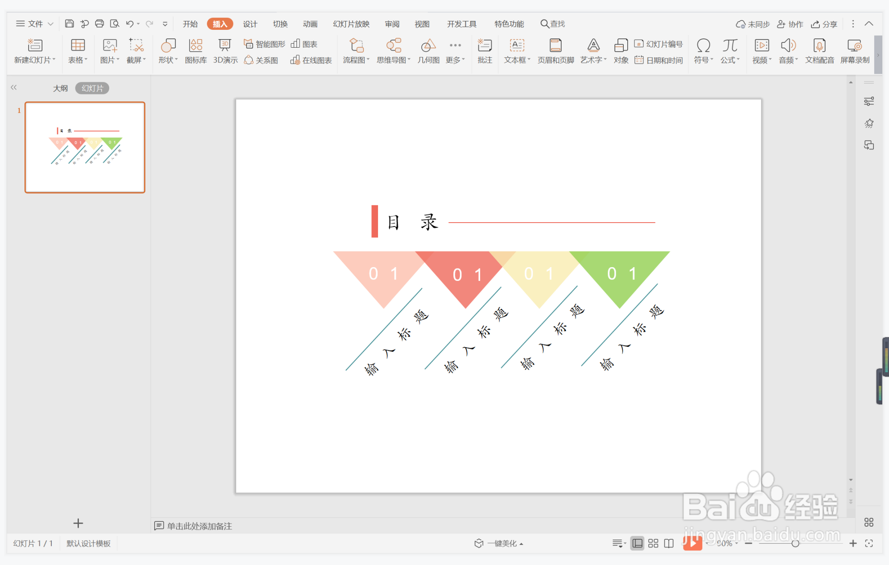This screenshot has height=565, width=889.
Task: Click 单击此处添加备注 notes area
Action: 199,526
